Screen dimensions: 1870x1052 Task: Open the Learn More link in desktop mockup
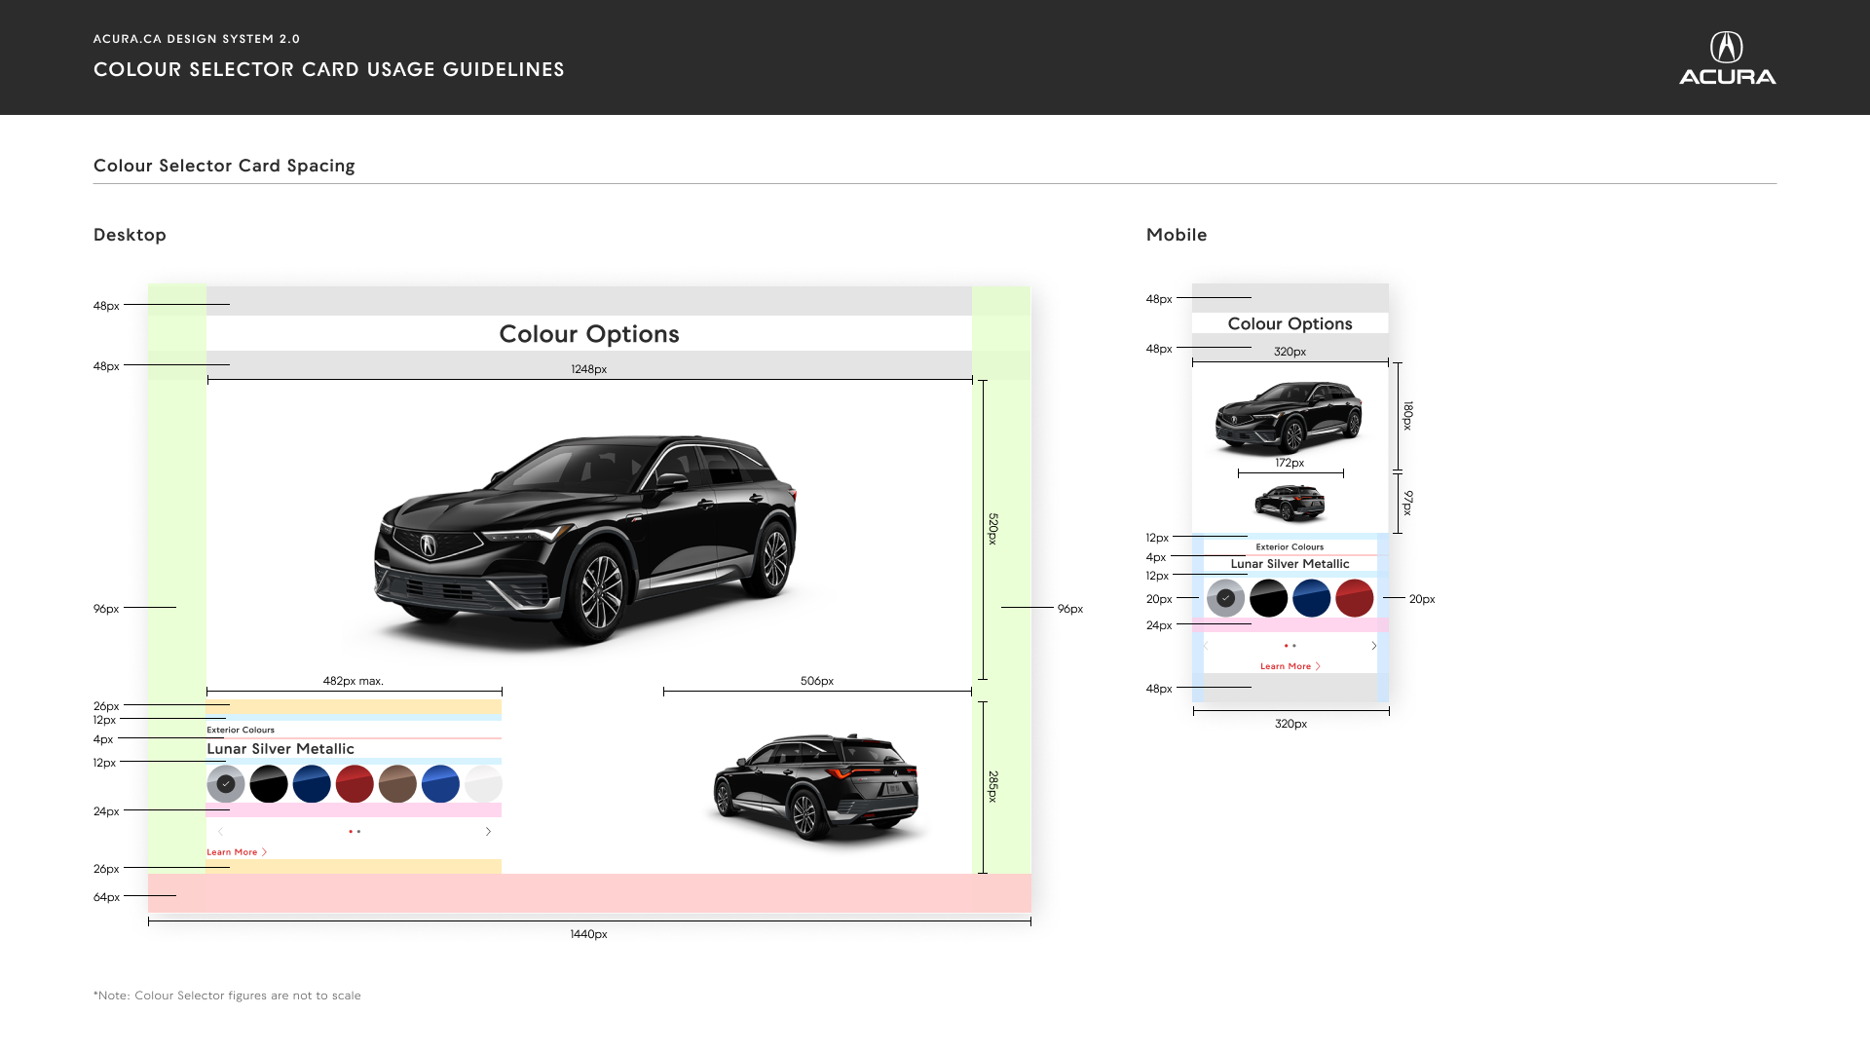click(x=237, y=852)
